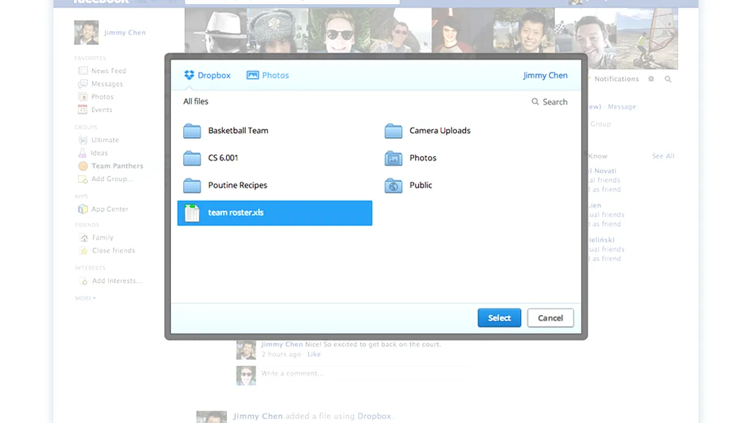Open Close friends list in sidebar
Image resolution: width=752 pixels, height=423 pixels.
coord(113,251)
